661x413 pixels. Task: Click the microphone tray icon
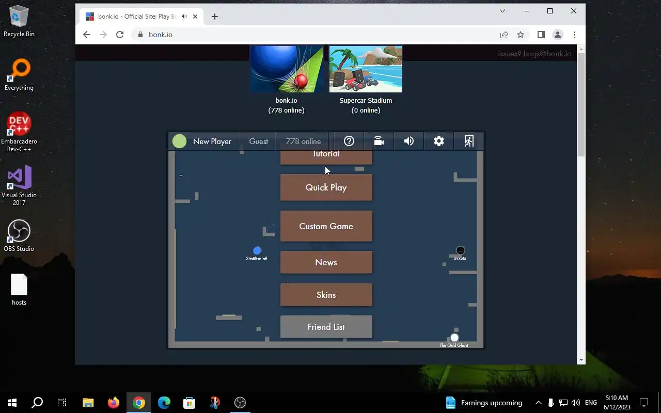tap(550, 403)
